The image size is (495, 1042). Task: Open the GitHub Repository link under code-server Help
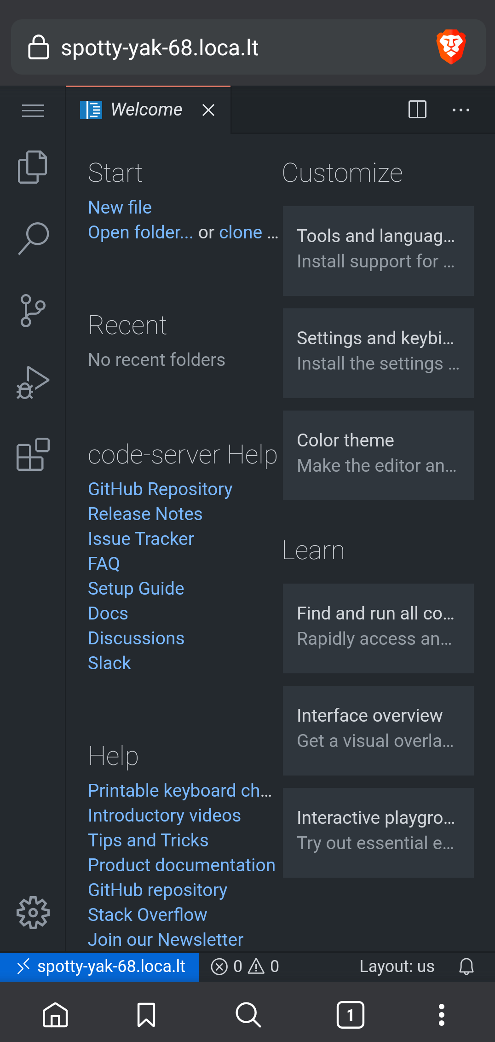[x=160, y=489]
